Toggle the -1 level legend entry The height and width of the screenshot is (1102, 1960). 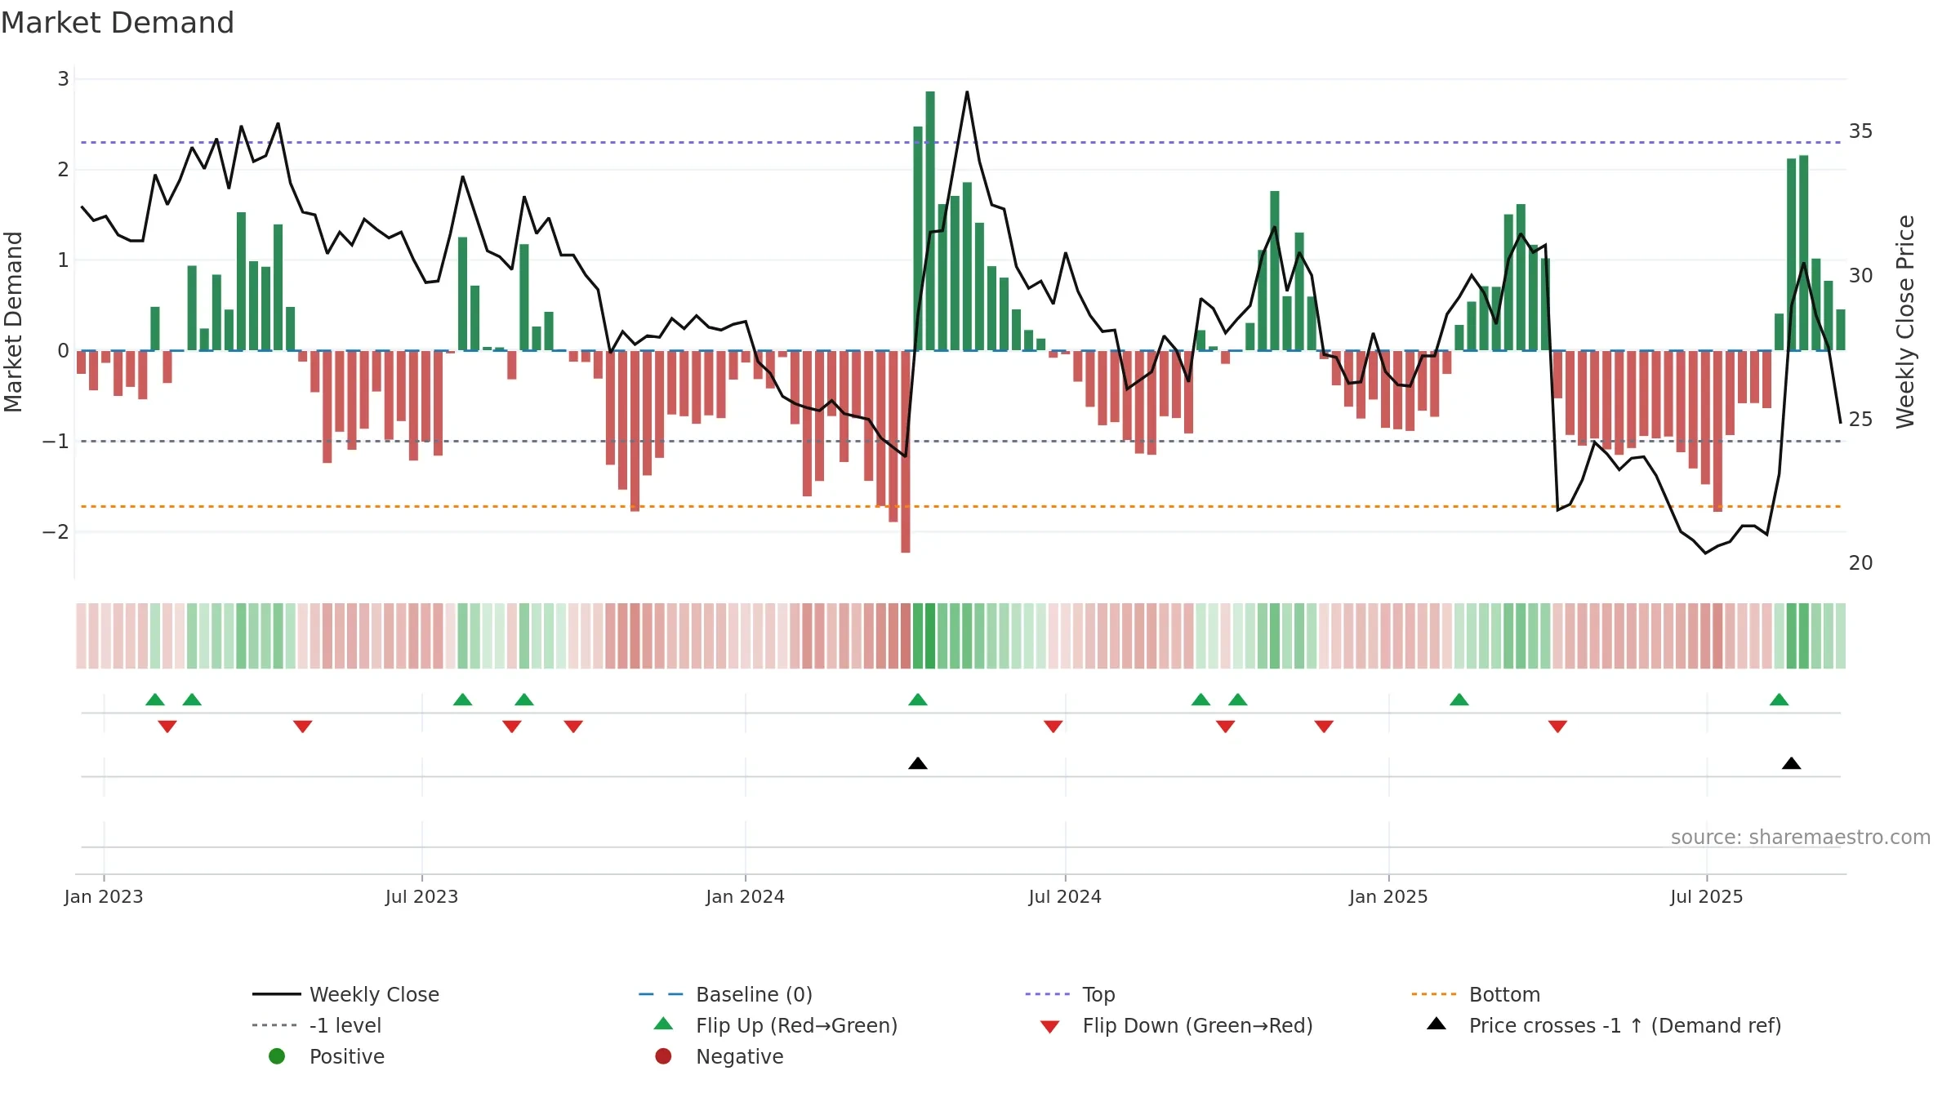317,1025
